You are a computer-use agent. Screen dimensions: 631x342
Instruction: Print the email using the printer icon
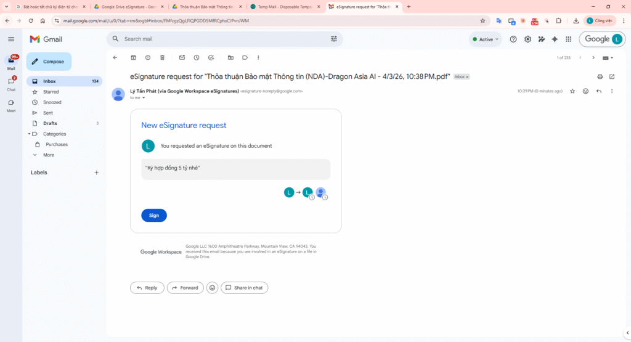600,76
